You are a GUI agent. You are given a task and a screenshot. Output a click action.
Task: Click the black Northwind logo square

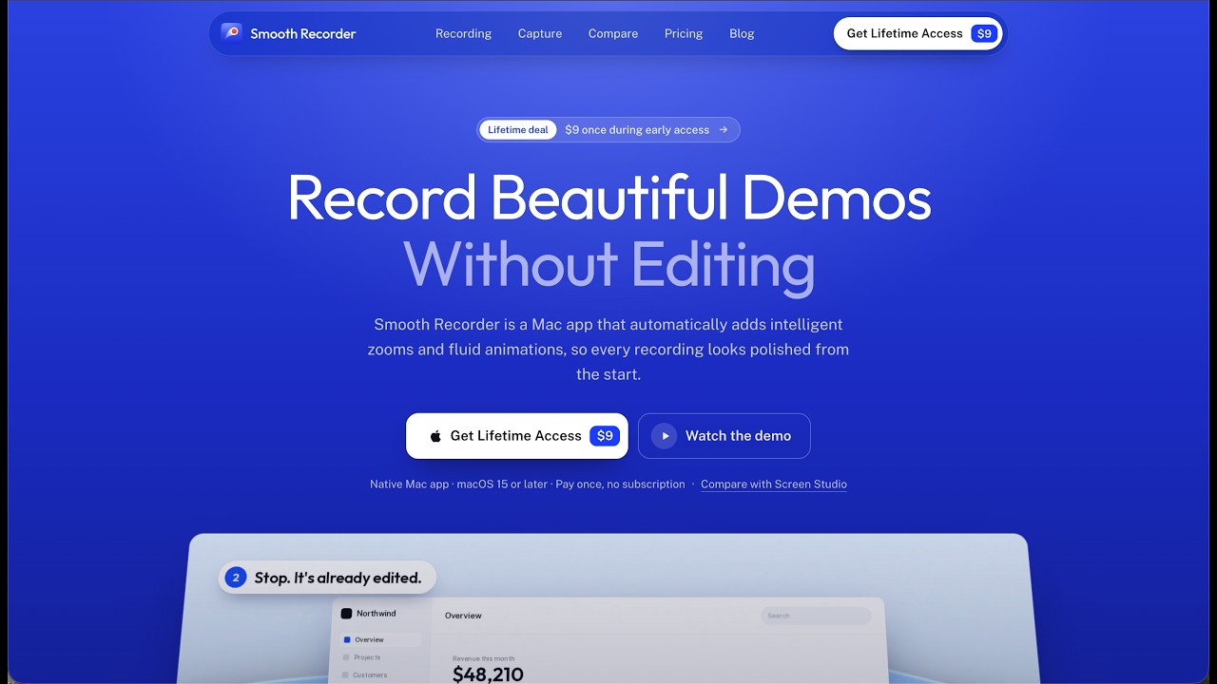coord(346,614)
